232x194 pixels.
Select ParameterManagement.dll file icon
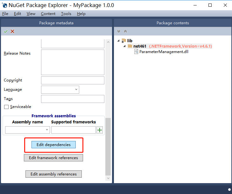coord(136,52)
